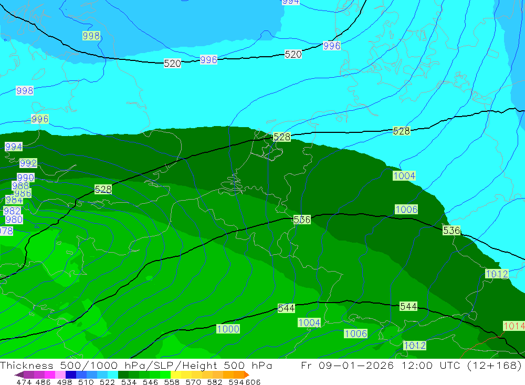Click legend value 582
525x385 pixels.
(215, 382)
